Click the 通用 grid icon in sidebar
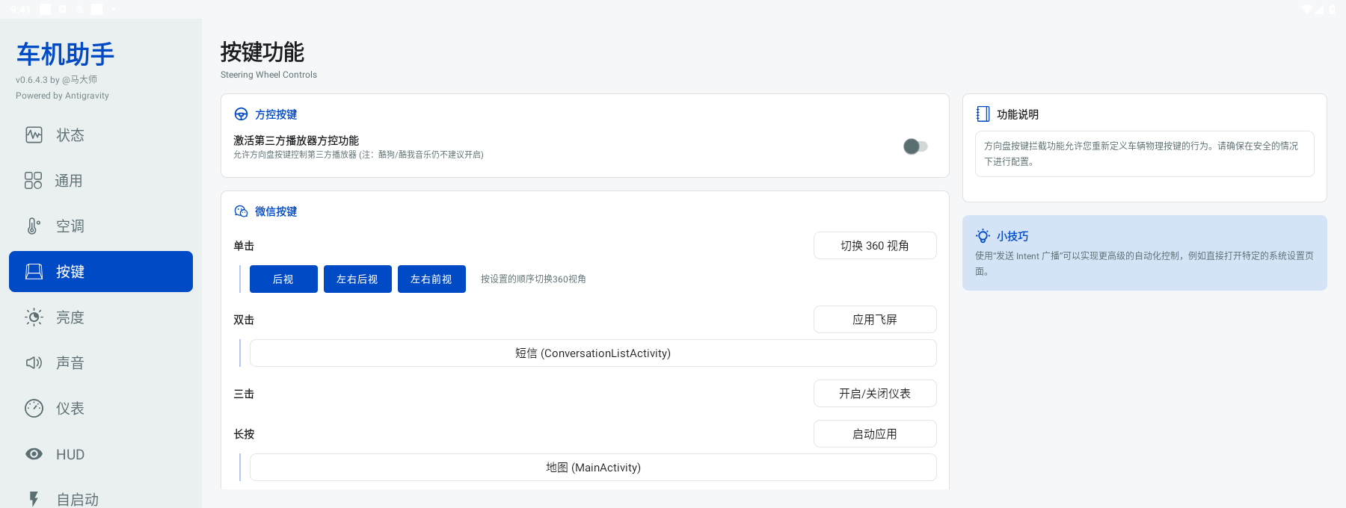Viewport: 1346px width, 508px height. (34, 181)
